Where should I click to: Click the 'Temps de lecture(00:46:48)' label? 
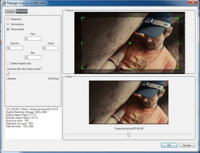point(129,128)
